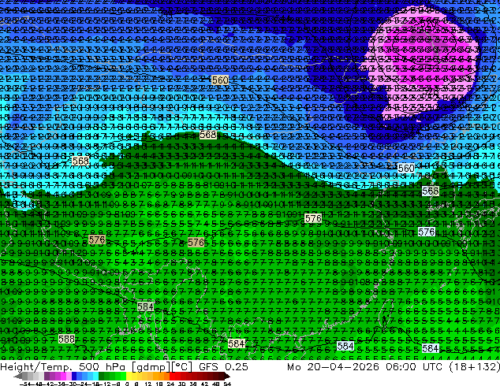Click the 588 label on the cyan-green boundary

pos(208,135)
